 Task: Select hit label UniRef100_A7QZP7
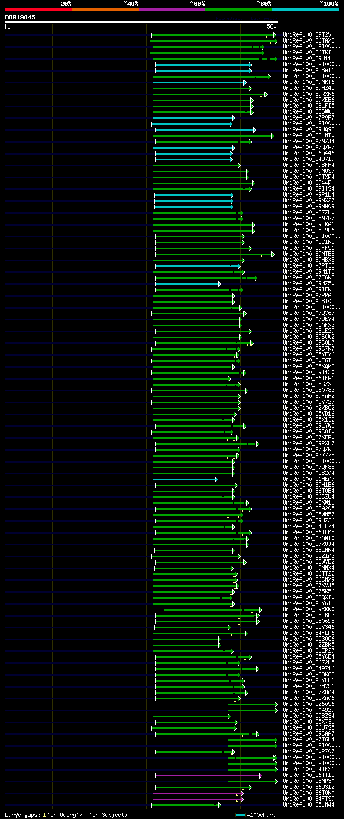[x=309, y=147]
